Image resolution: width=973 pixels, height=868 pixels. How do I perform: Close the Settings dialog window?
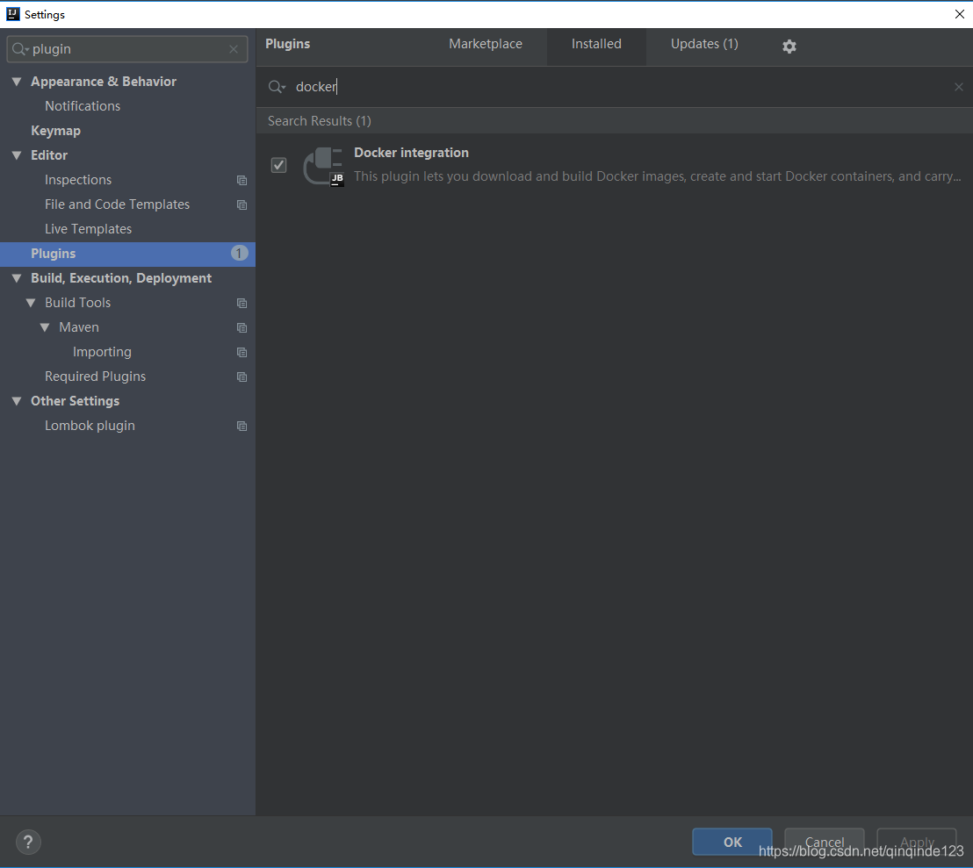[x=959, y=14]
